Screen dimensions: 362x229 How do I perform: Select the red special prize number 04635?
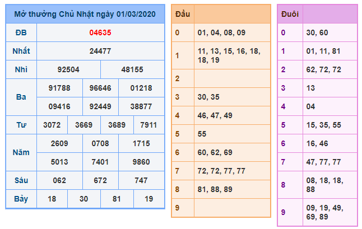[100, 32]
